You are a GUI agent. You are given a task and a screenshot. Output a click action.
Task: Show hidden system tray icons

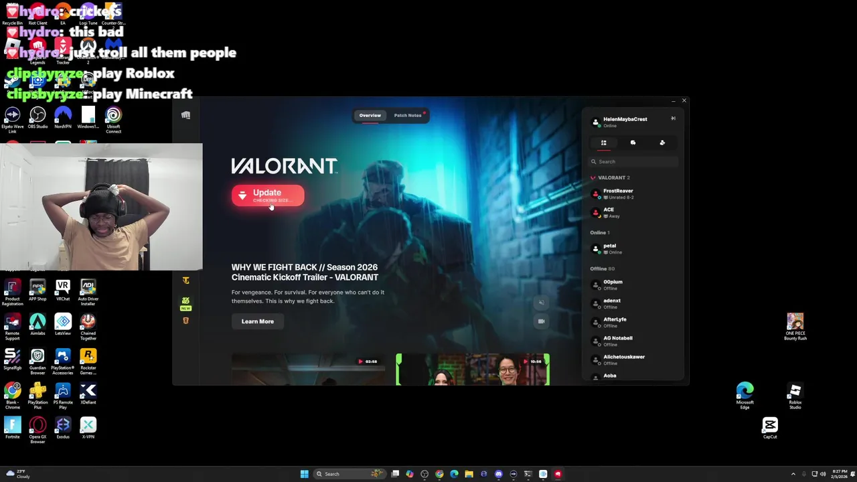pyautogui.click(x=793, y=474)
